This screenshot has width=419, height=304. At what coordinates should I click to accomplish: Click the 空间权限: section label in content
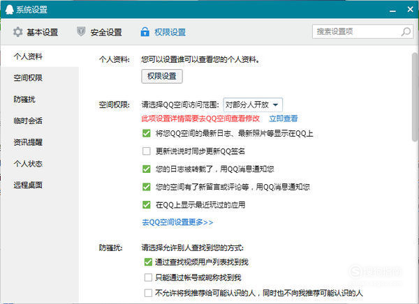click(115, 105)
